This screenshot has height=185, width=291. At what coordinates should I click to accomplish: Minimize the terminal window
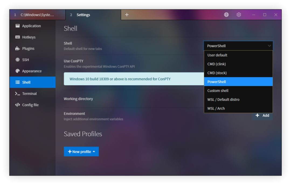coord(254,14)
